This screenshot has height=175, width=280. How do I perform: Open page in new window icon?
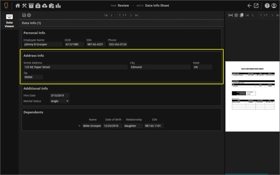pos(256,6)
